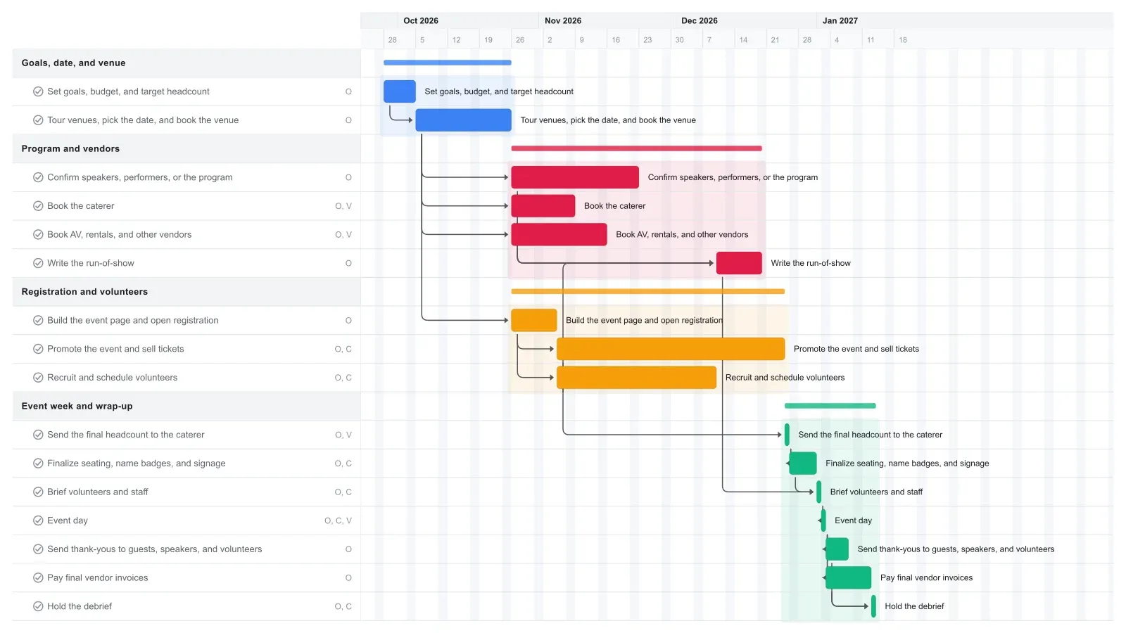Screen dimensions: 1126x633
Task: Select the green Finalize seating task bar
Action: (x=803, y=463)
